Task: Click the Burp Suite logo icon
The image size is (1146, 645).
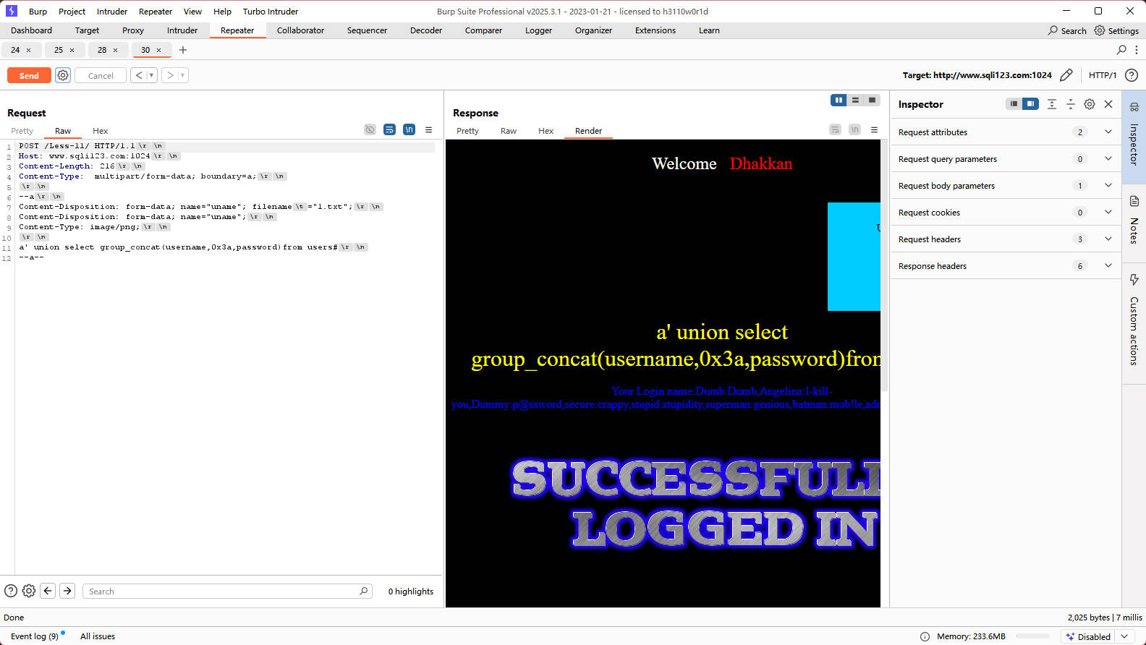Action: pyautogui.click(x=12, y=11)
